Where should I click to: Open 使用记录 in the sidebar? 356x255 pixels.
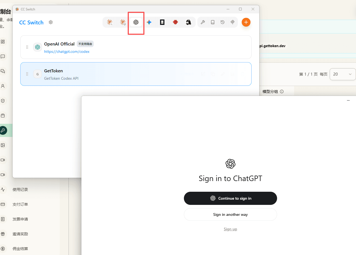tap(20, 190)
